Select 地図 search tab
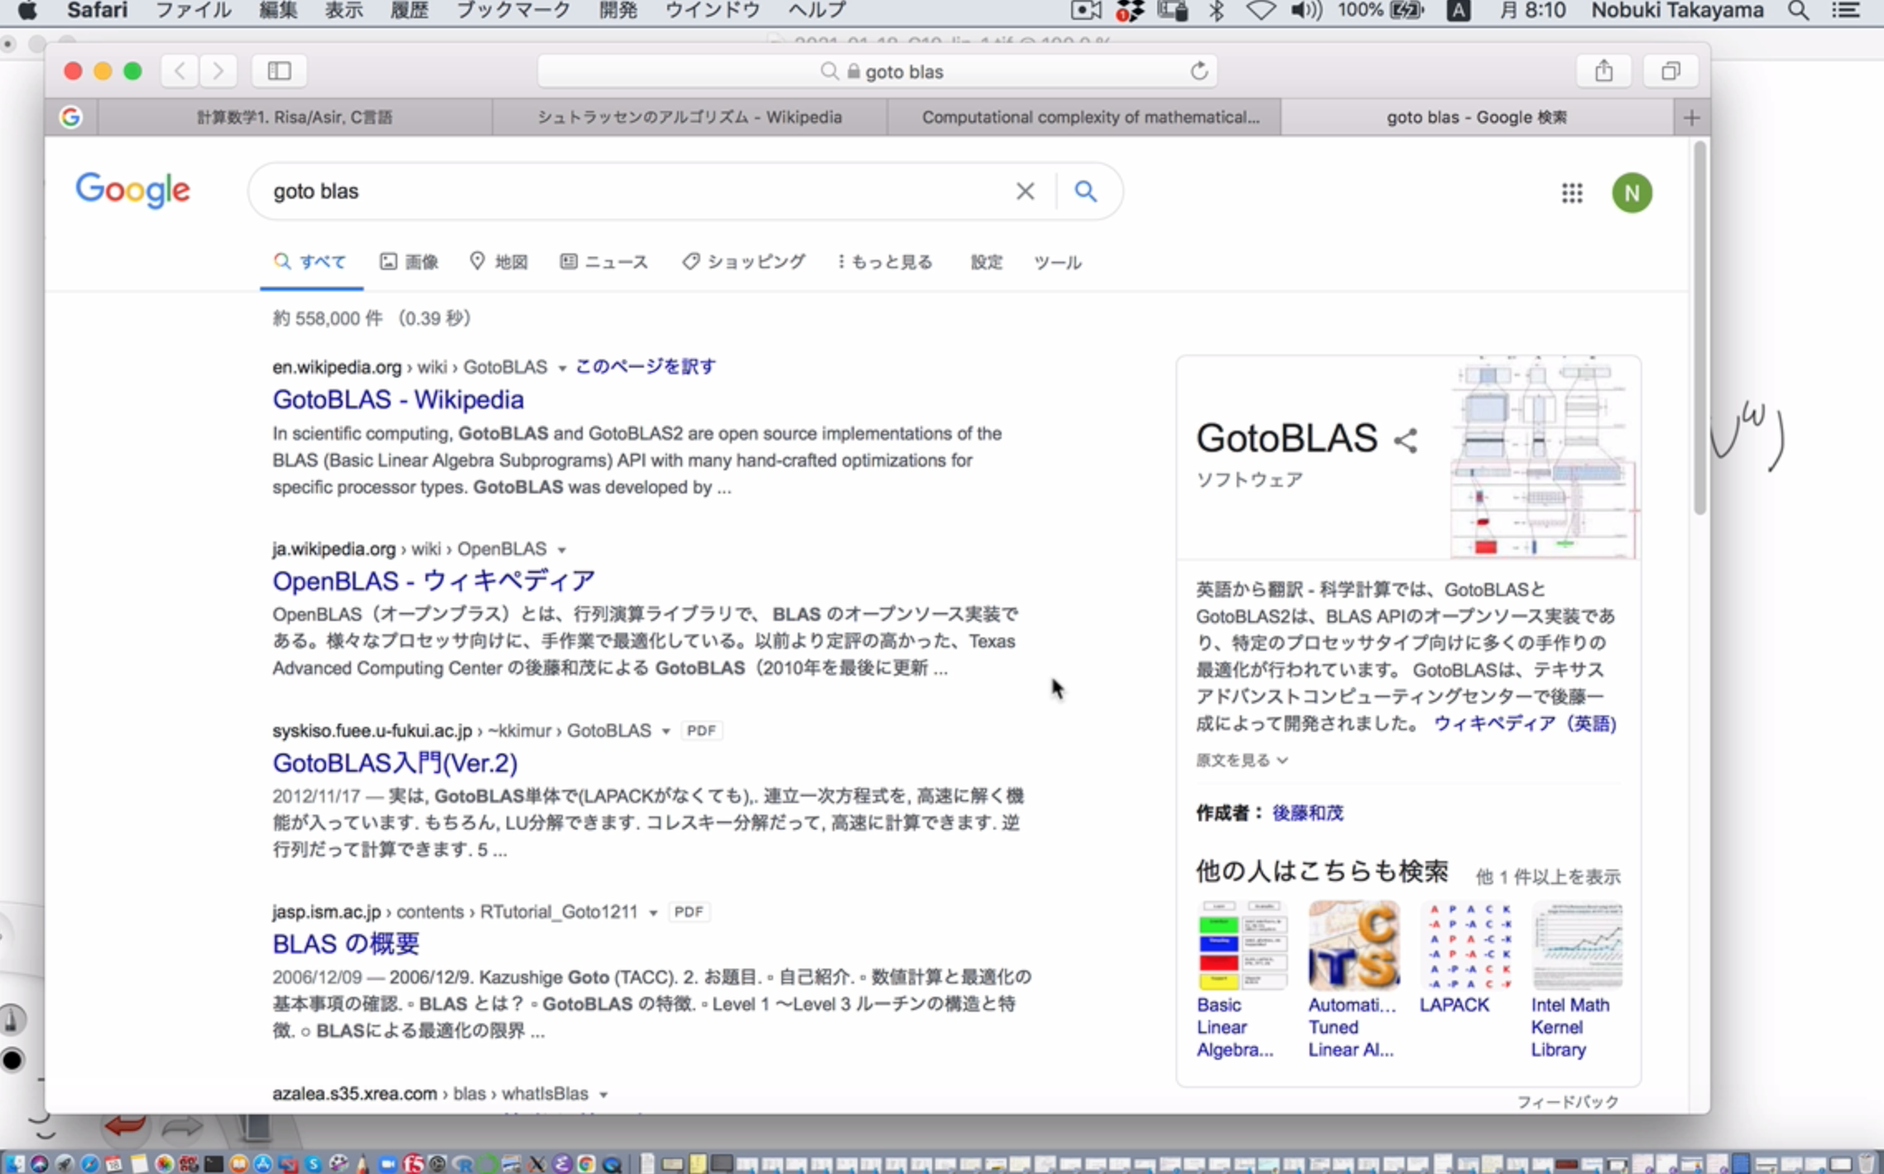This screenshot has width=1884, height=1174. (x=499, y=262)
